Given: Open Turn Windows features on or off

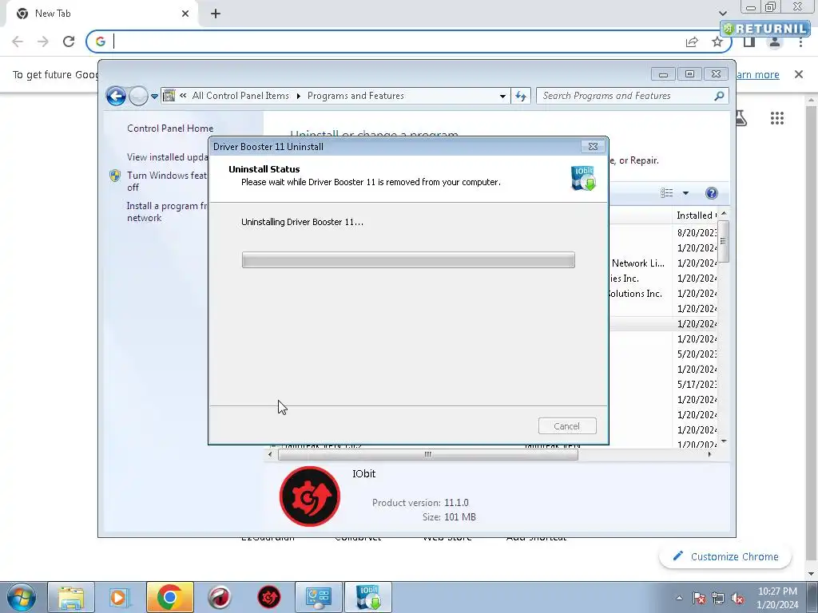Looking at the screenshot, I should point(167,181).
